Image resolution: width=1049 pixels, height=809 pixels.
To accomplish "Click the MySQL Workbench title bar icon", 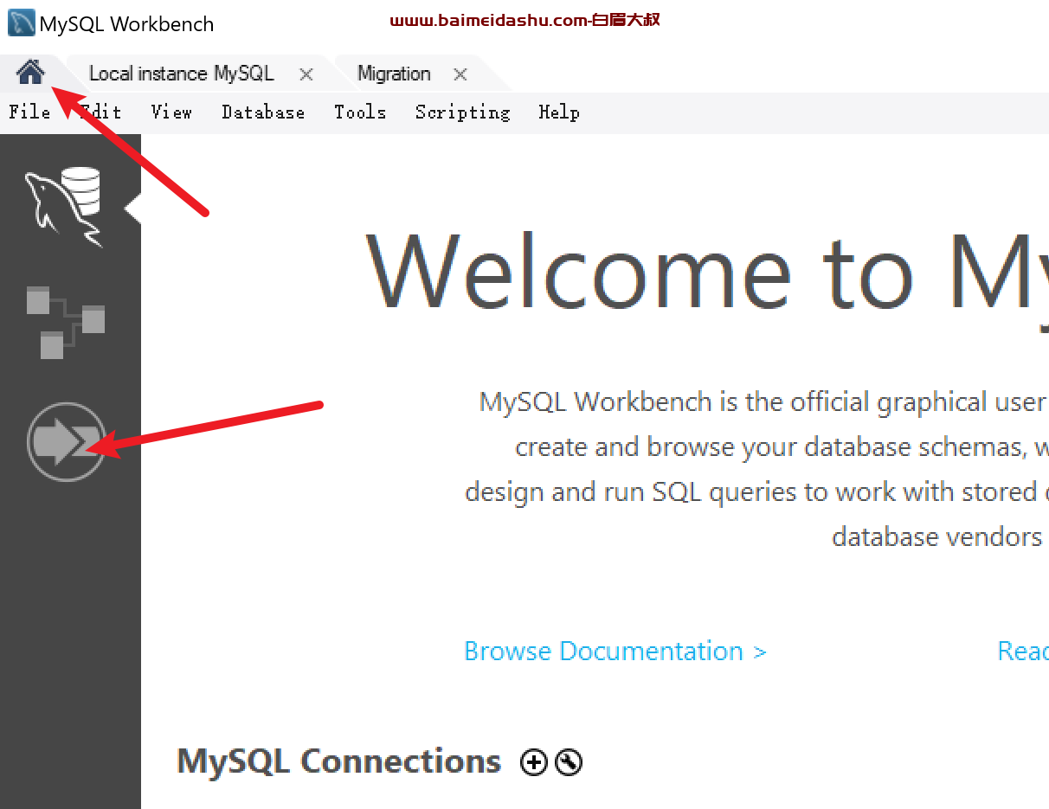I will tap(21, 22).
